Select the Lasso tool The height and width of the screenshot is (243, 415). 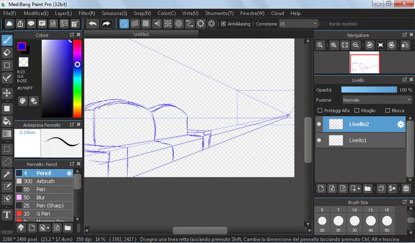point(7,161)
